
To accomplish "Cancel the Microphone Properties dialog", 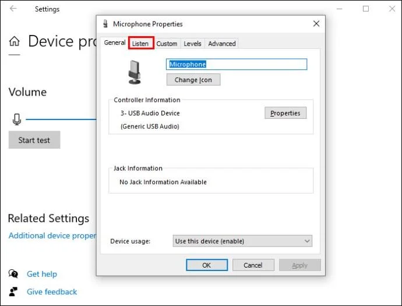I will pos(253,265).
